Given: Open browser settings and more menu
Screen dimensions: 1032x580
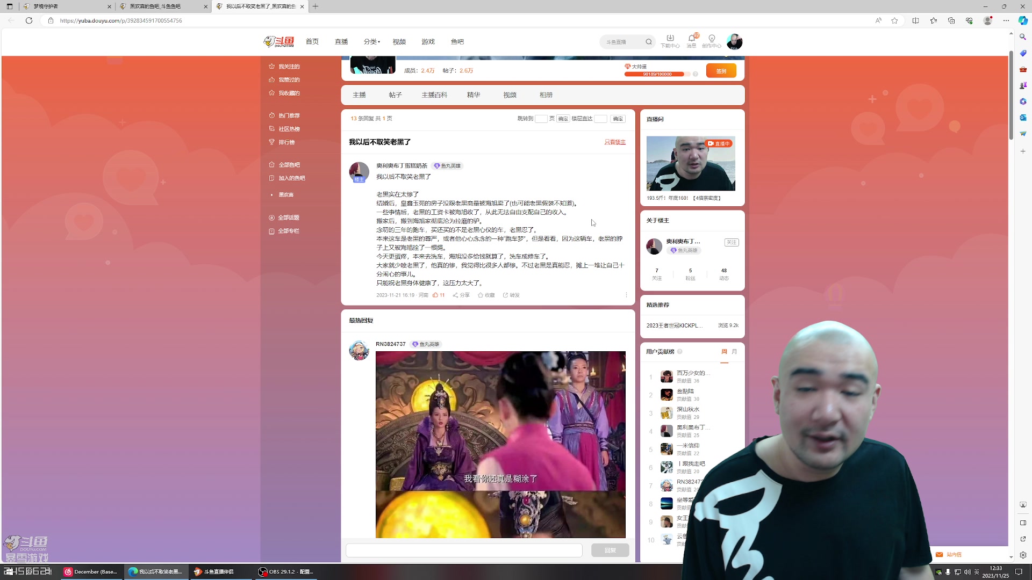Looking at the screenshot, I should click(x=1006, y=20).
